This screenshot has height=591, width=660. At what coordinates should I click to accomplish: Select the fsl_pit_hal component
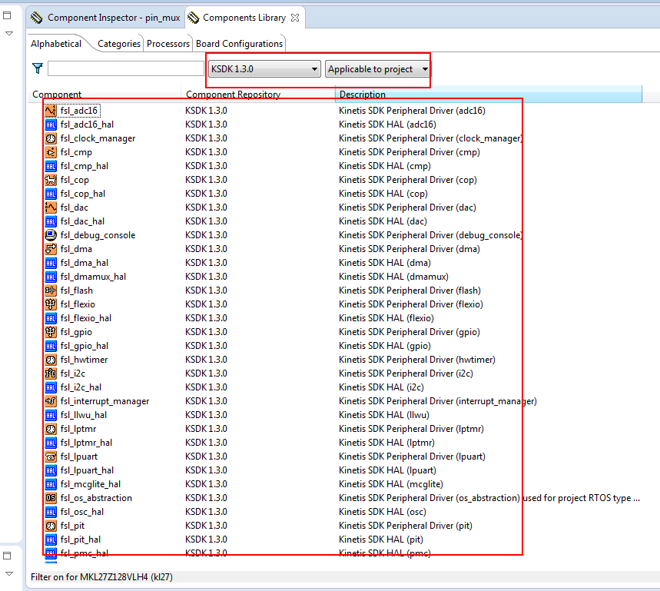[81, 540]
